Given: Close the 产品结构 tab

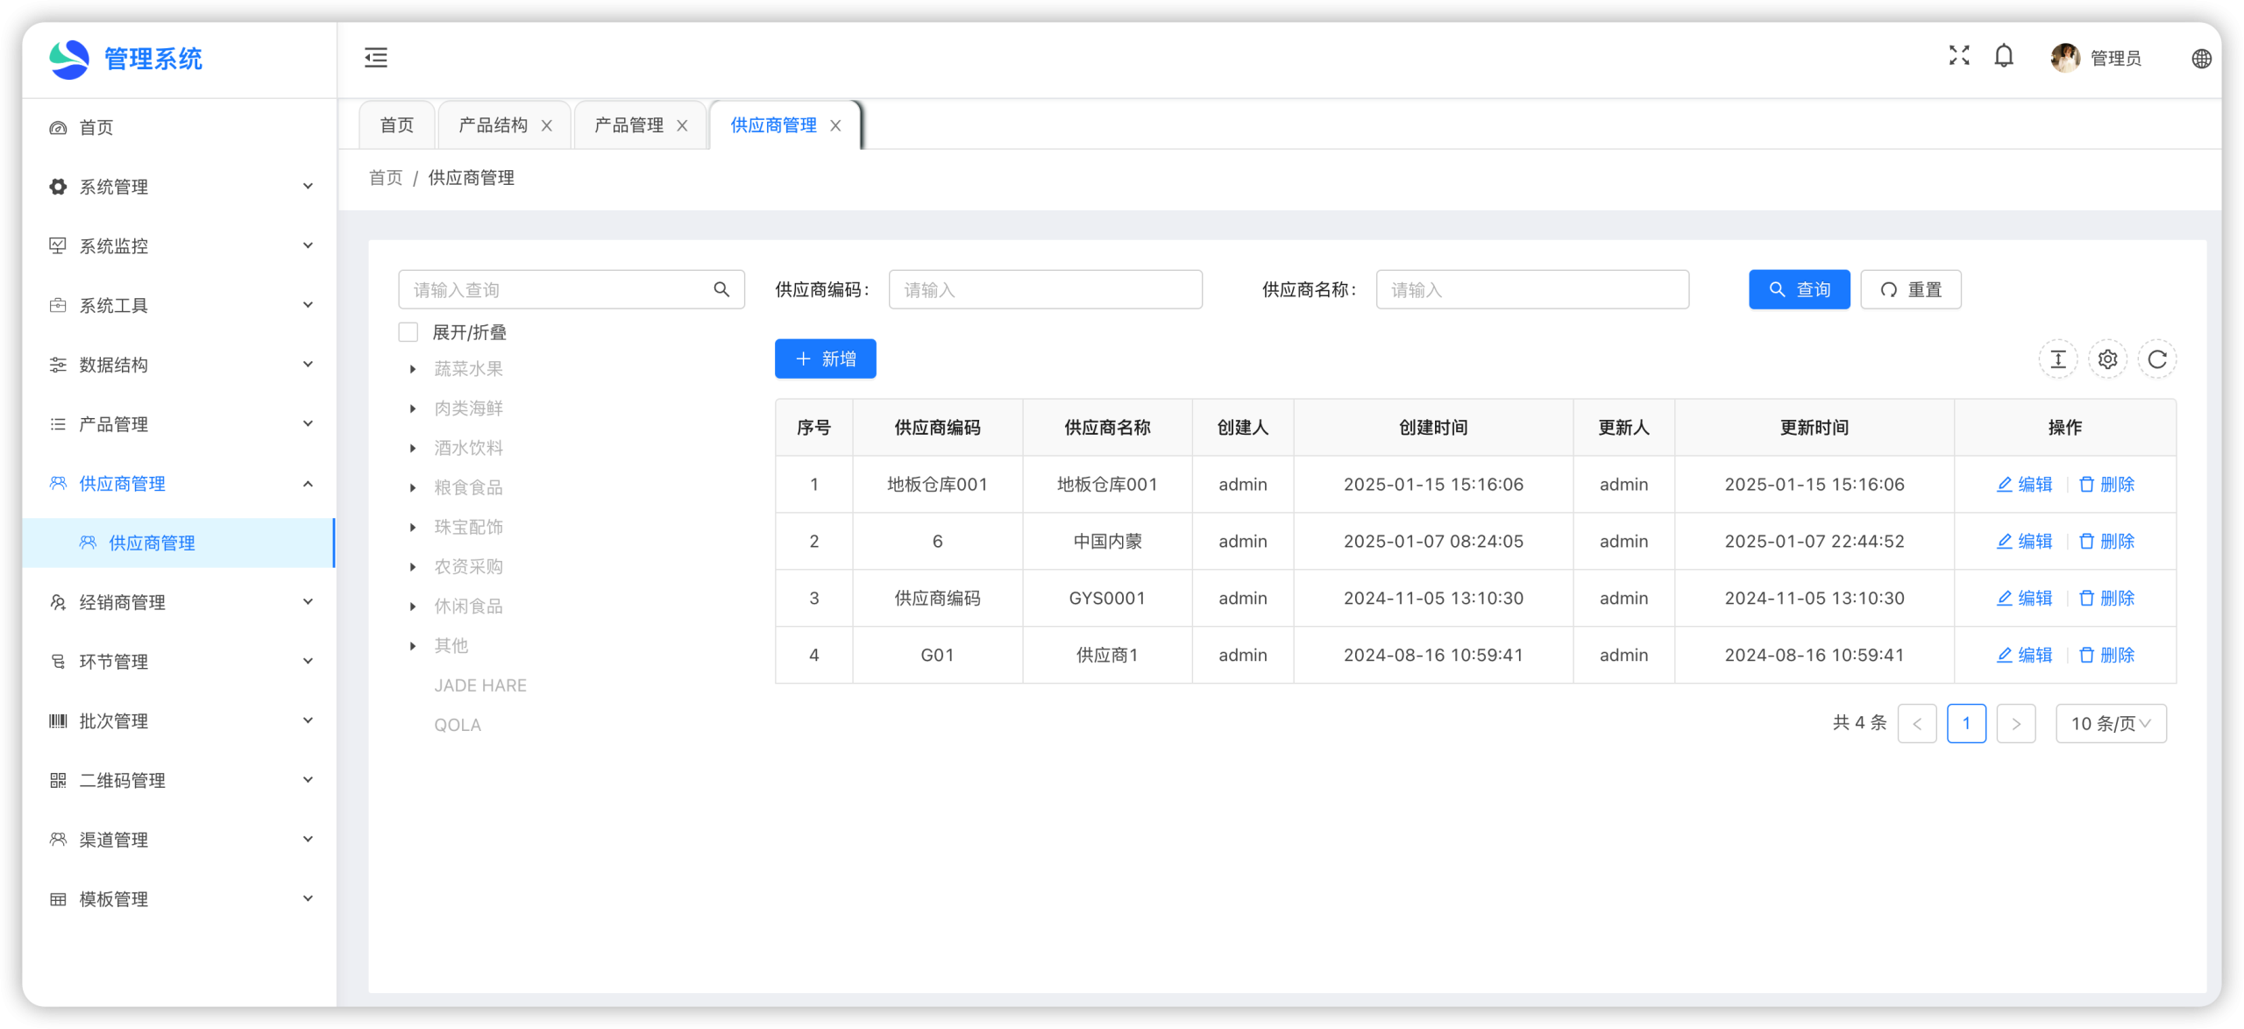Looking at the screenshot, I should click(547, 125).
